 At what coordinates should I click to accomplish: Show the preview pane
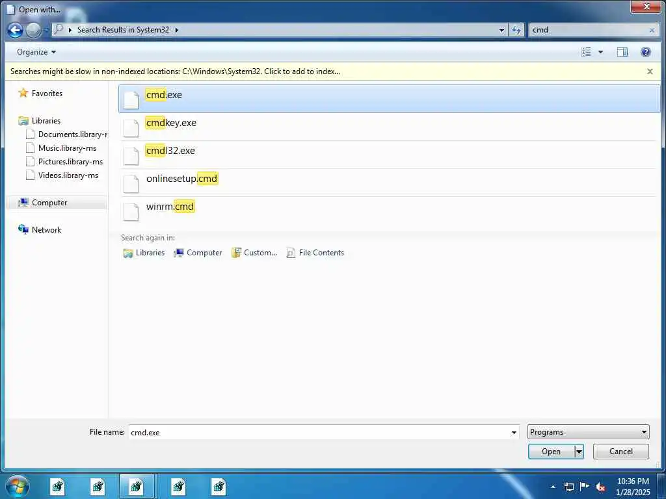tap(622, 52)
